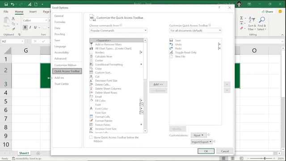The width and height of the screenshot is (286, 161).
Task: Open the File tab
Action: pos(6,12)
